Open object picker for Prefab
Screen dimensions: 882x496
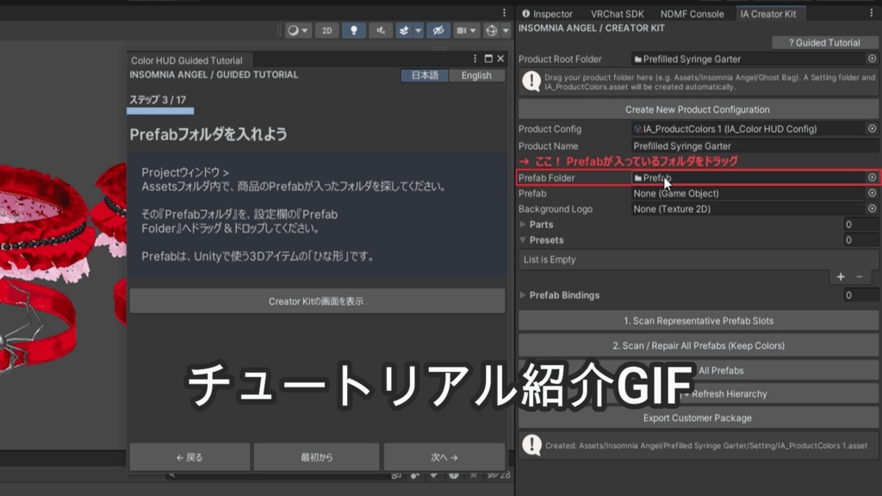click(x=872, y=193)
